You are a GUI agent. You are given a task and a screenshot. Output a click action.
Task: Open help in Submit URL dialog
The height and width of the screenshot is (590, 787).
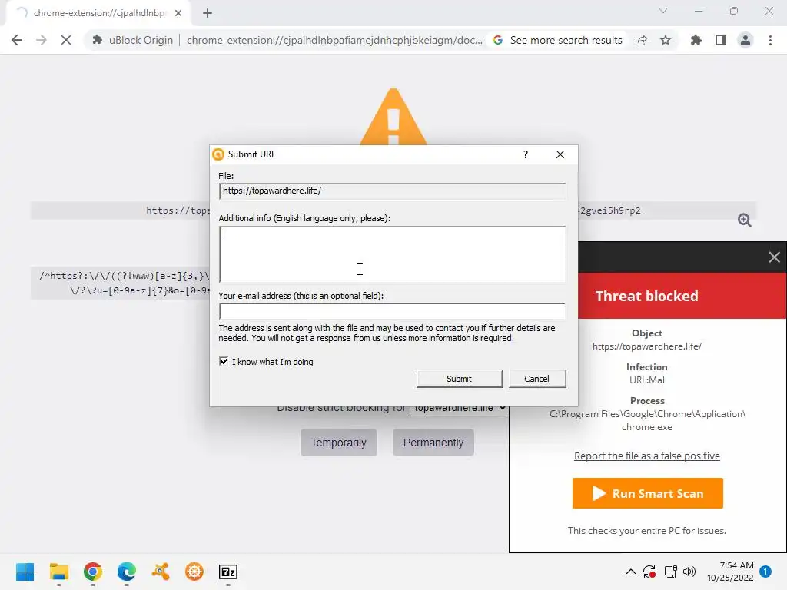coord(526,154)
